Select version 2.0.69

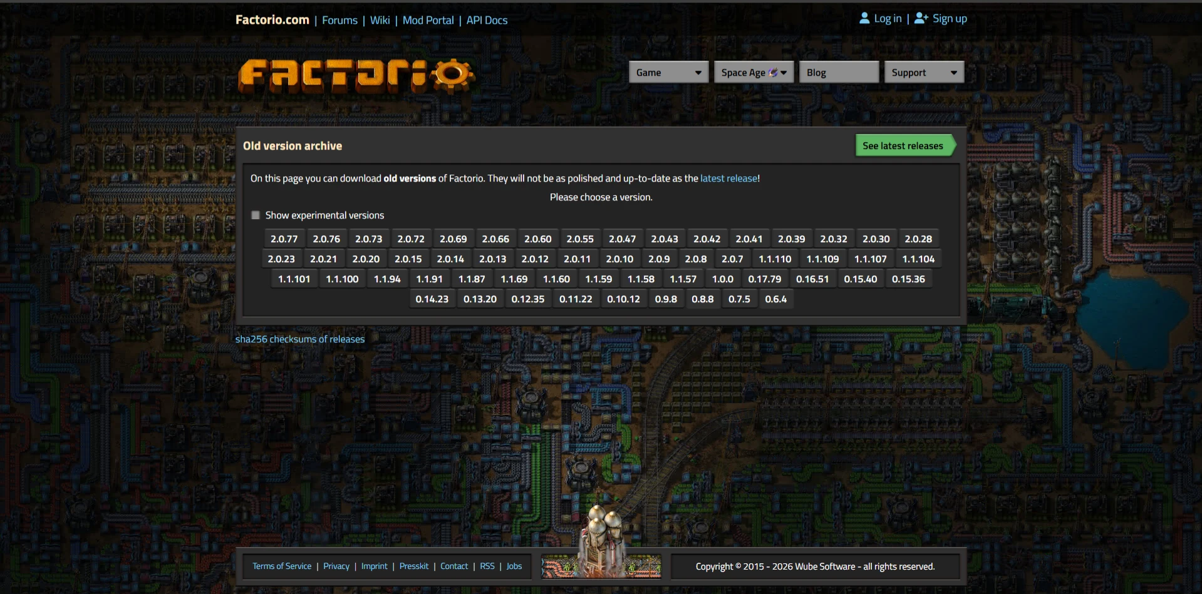coord(453,239)
